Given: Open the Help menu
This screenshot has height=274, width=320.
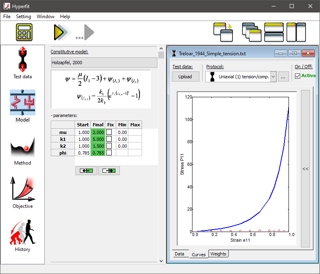Looking at the screenshot, I should click(65, 17).
